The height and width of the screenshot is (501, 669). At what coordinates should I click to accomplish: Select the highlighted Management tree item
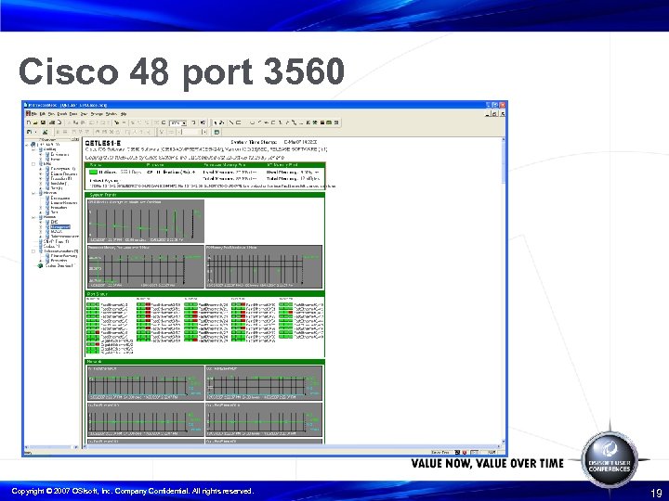pos(60,227)
